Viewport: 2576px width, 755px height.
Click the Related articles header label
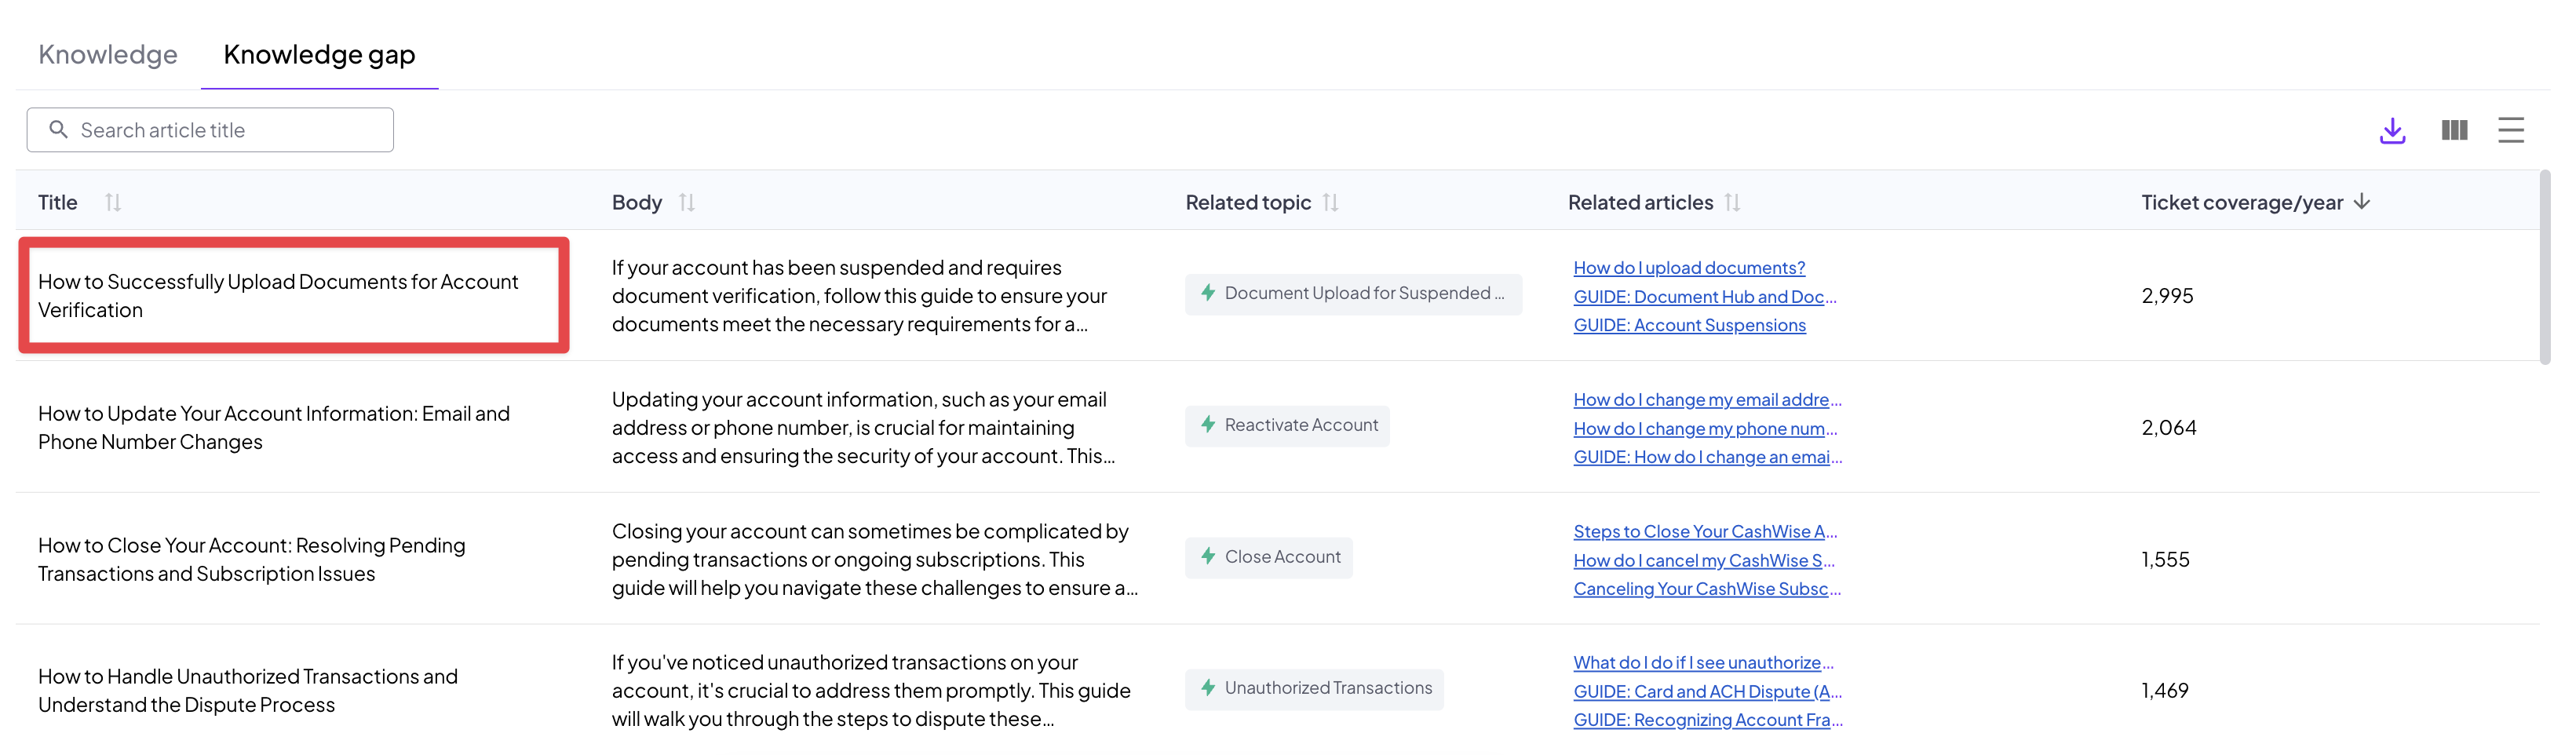[x=1640, y=202]
